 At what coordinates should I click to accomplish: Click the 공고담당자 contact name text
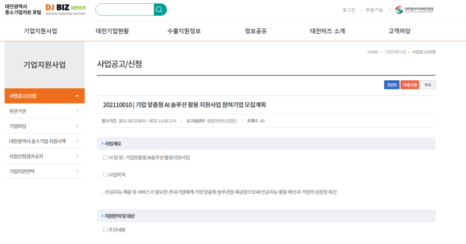(221, 121)
